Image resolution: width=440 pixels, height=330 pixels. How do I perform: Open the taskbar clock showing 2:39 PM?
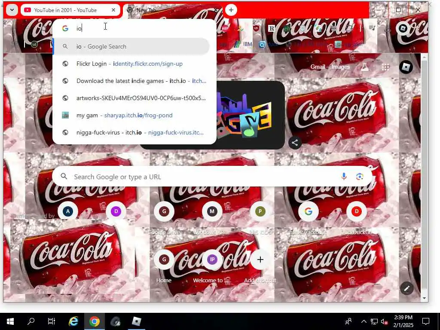403,321
